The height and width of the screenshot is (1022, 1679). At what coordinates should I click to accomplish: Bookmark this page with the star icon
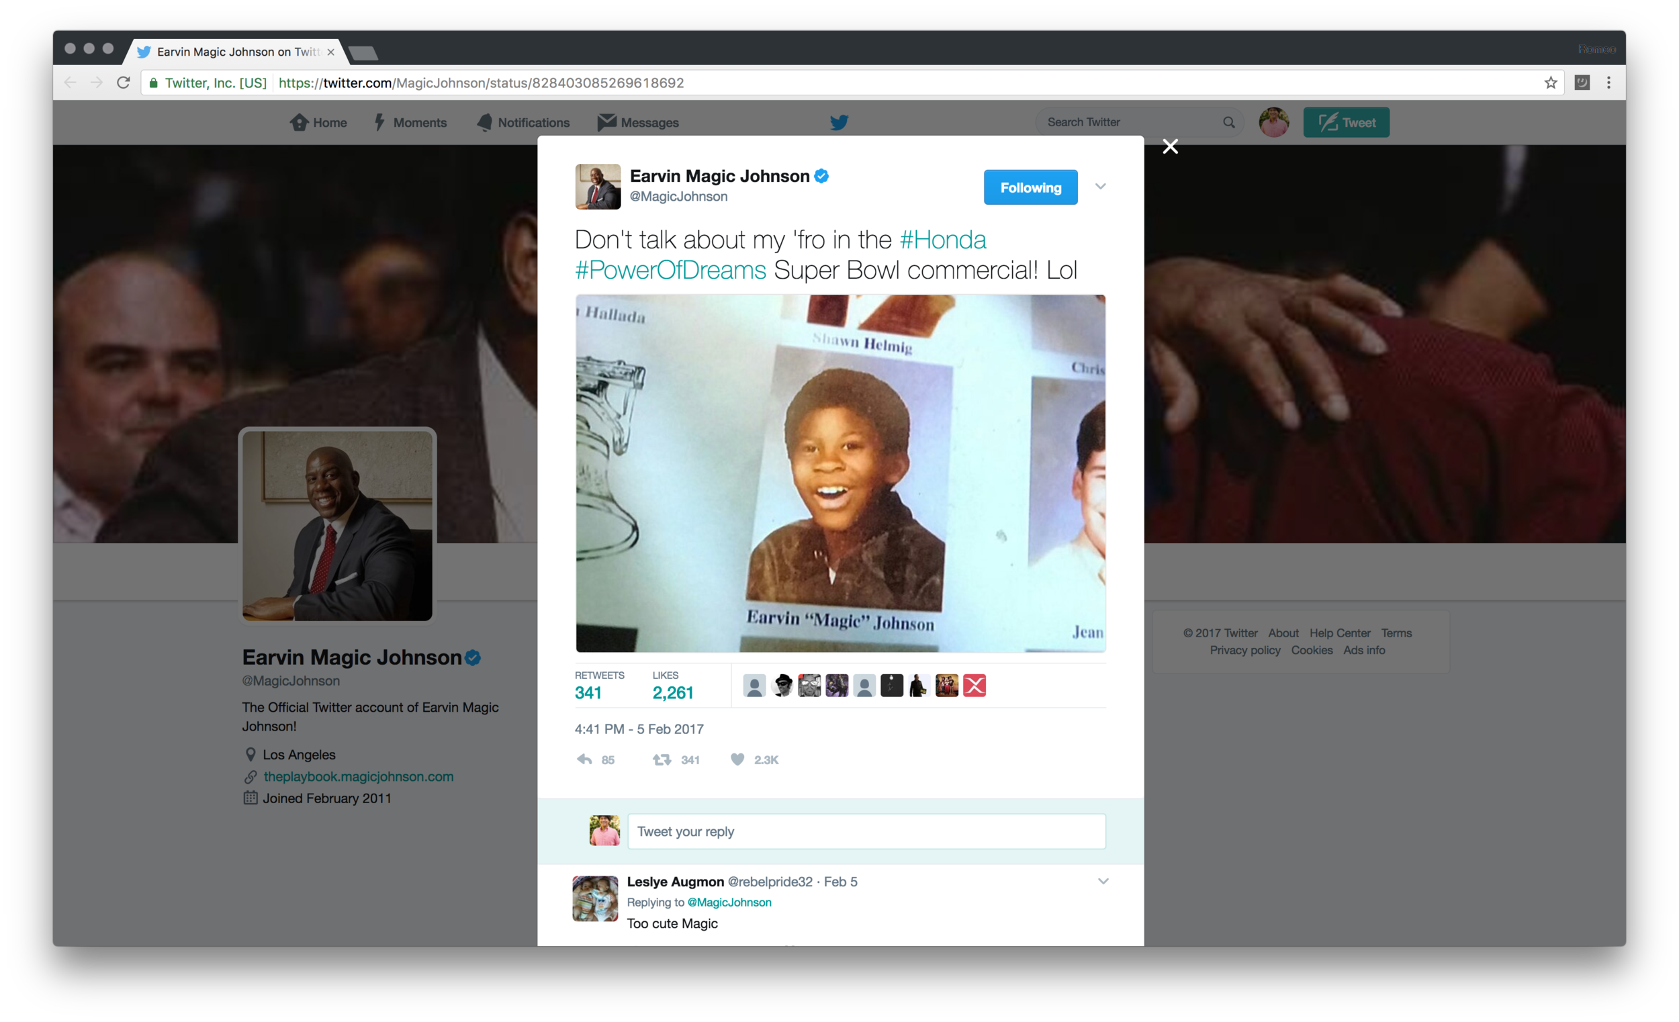(x=1550, y=83)
